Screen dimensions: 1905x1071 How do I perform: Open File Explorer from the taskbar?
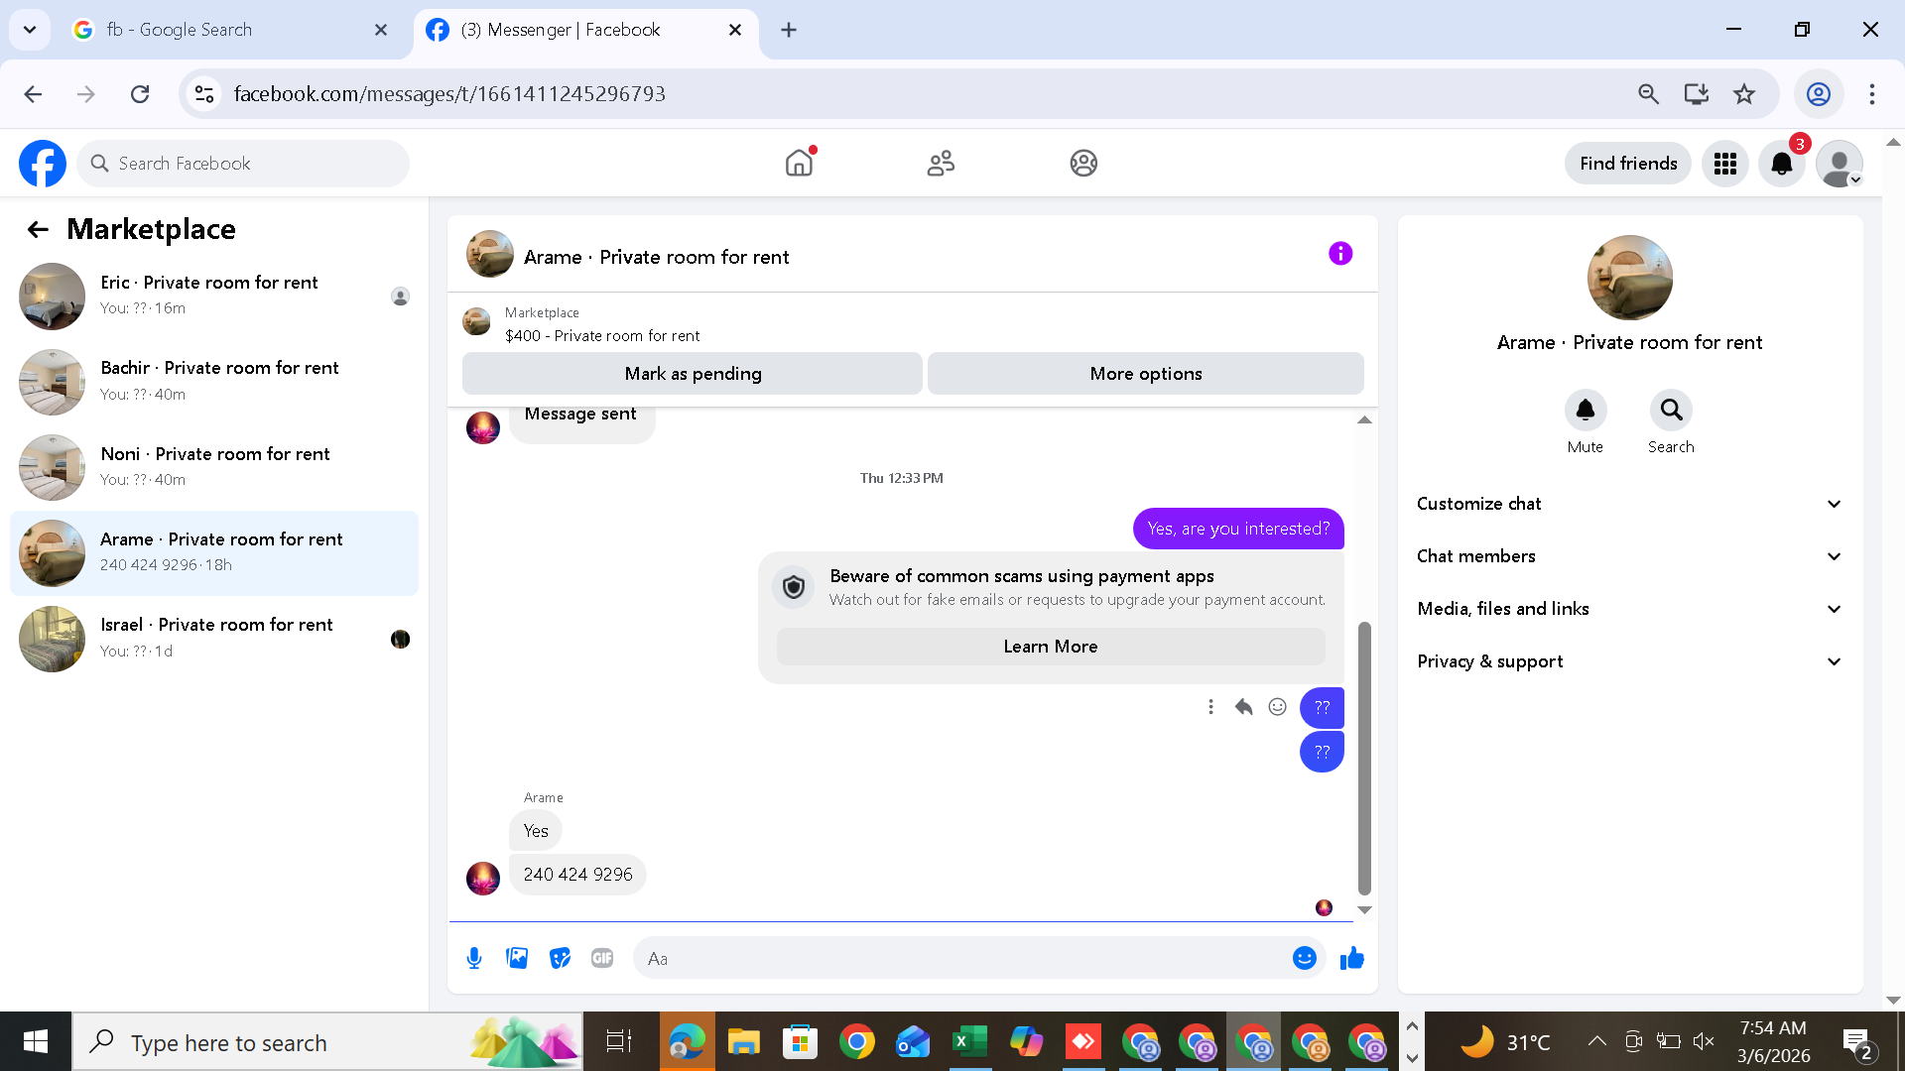click(743, 1042)
